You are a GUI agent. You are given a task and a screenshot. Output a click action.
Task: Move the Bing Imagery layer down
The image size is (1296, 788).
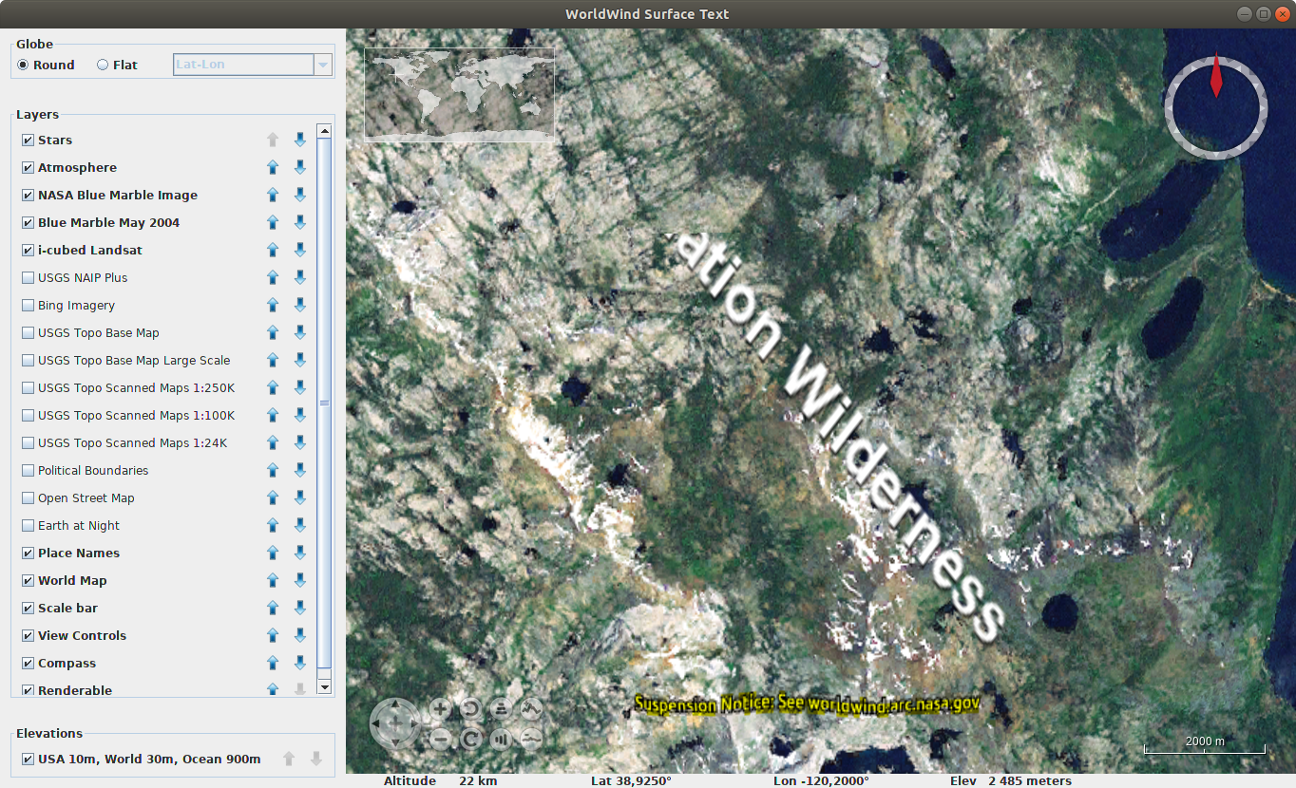tap(300, 305)
